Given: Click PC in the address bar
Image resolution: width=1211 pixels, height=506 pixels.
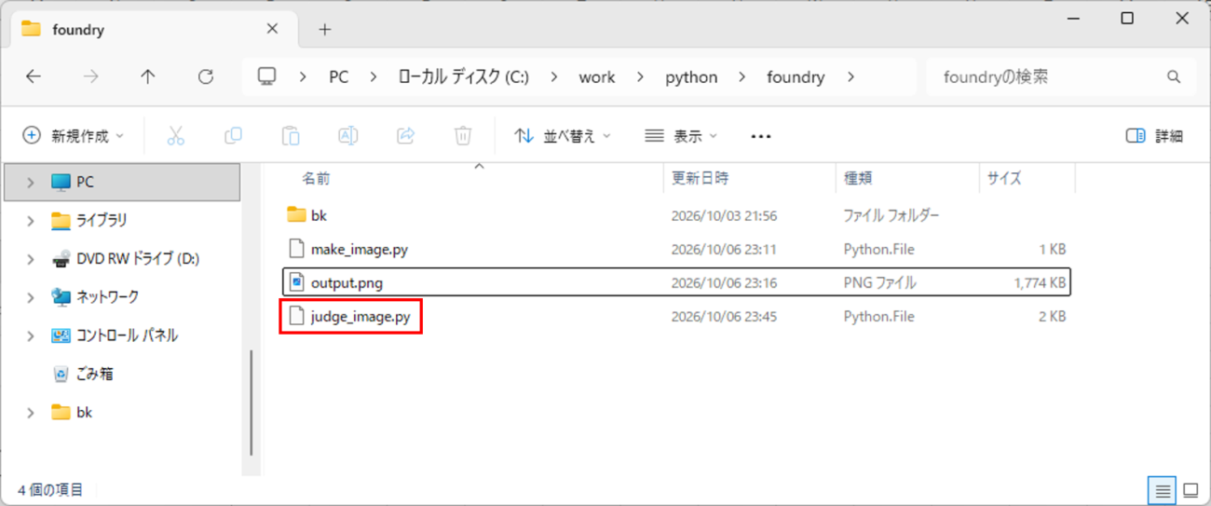Looking at the screenshot, I should point(339,77).
